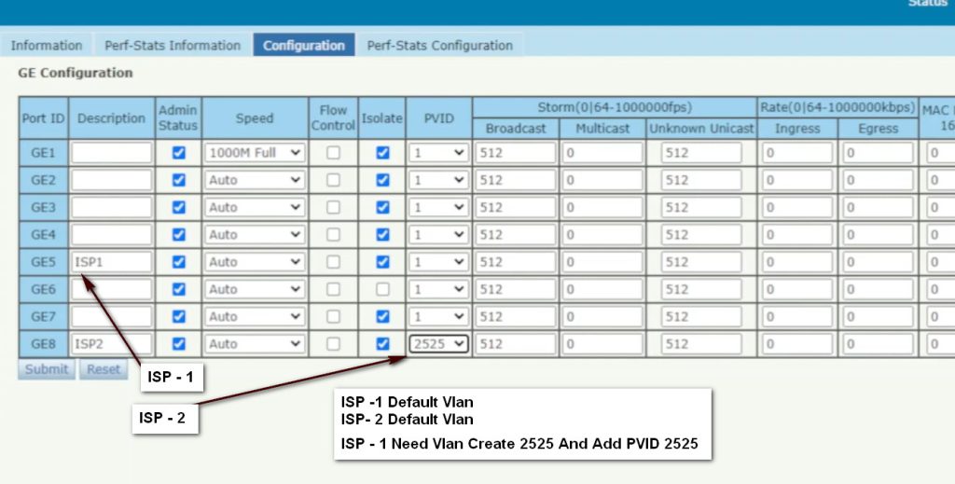
Task: Click the Multicast storm field for GE7
Action: (x=602, y=317)
